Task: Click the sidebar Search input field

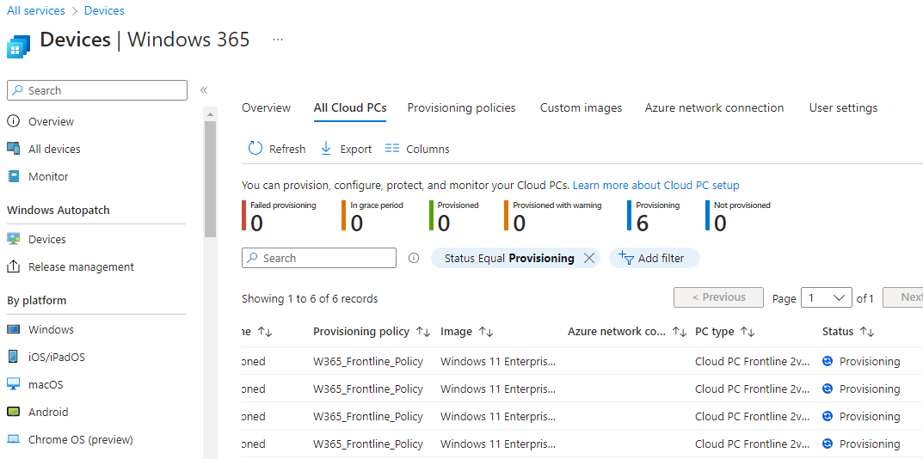Action: pos(97,90)
